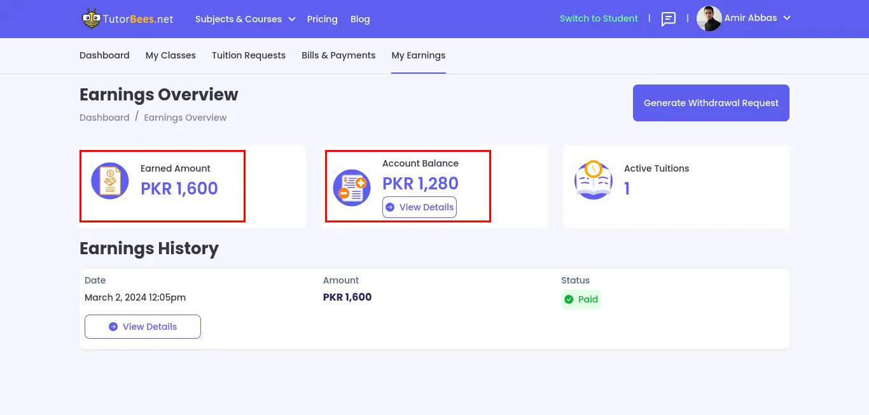Click the Active Tuitions book-and-clock icon

(x=593, y=180)
